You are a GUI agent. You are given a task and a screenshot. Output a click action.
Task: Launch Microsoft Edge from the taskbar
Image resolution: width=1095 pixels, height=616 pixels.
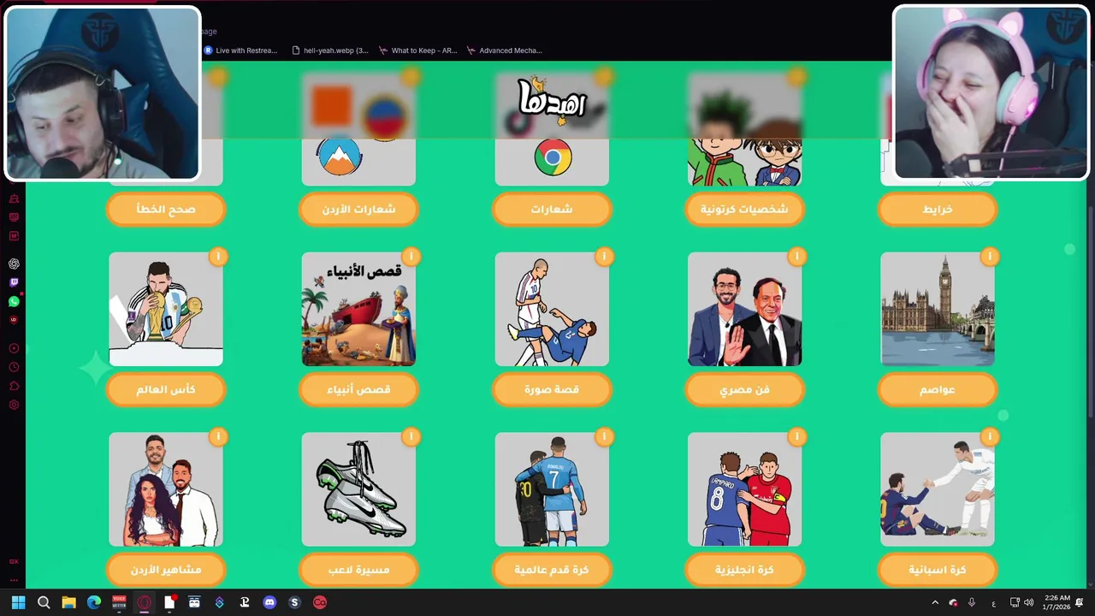click(x=94, y=602)
